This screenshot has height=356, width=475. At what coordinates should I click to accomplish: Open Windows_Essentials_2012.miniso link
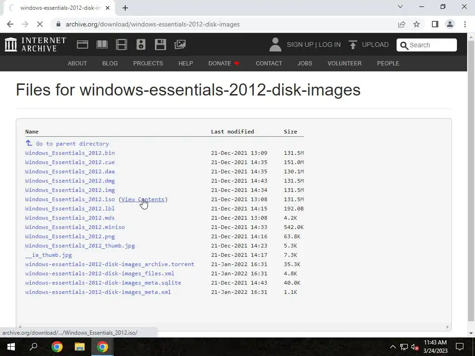coord(75,227)
